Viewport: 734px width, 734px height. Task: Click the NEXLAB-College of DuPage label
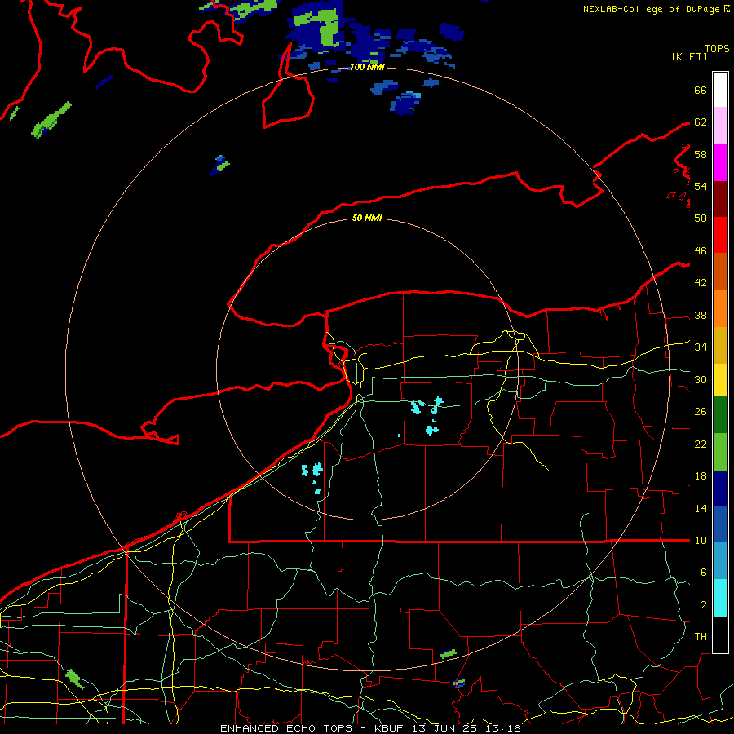(x=652, y=9)
